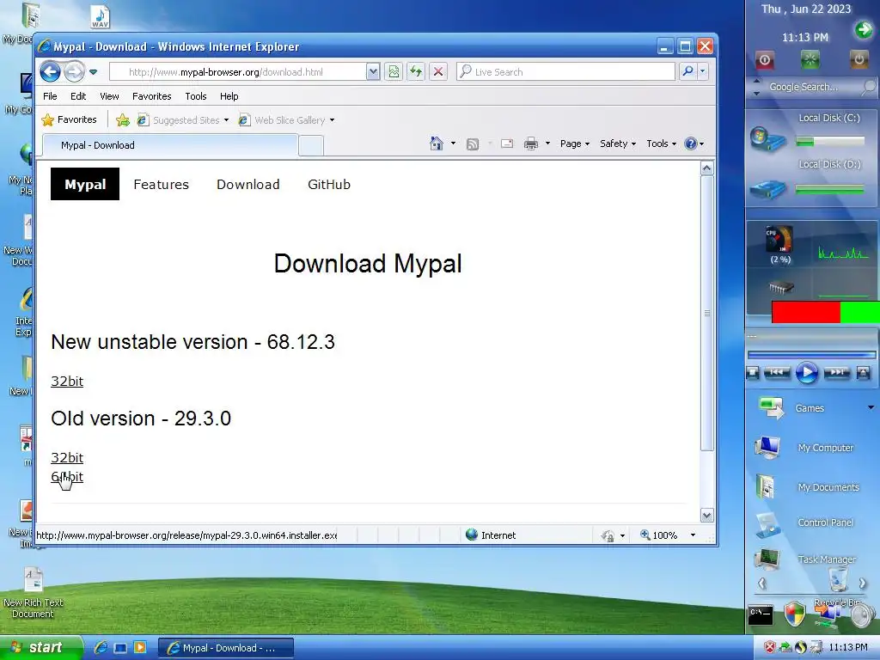Open the Favorites menu
The image size is (880, 660).
[151, 96]
